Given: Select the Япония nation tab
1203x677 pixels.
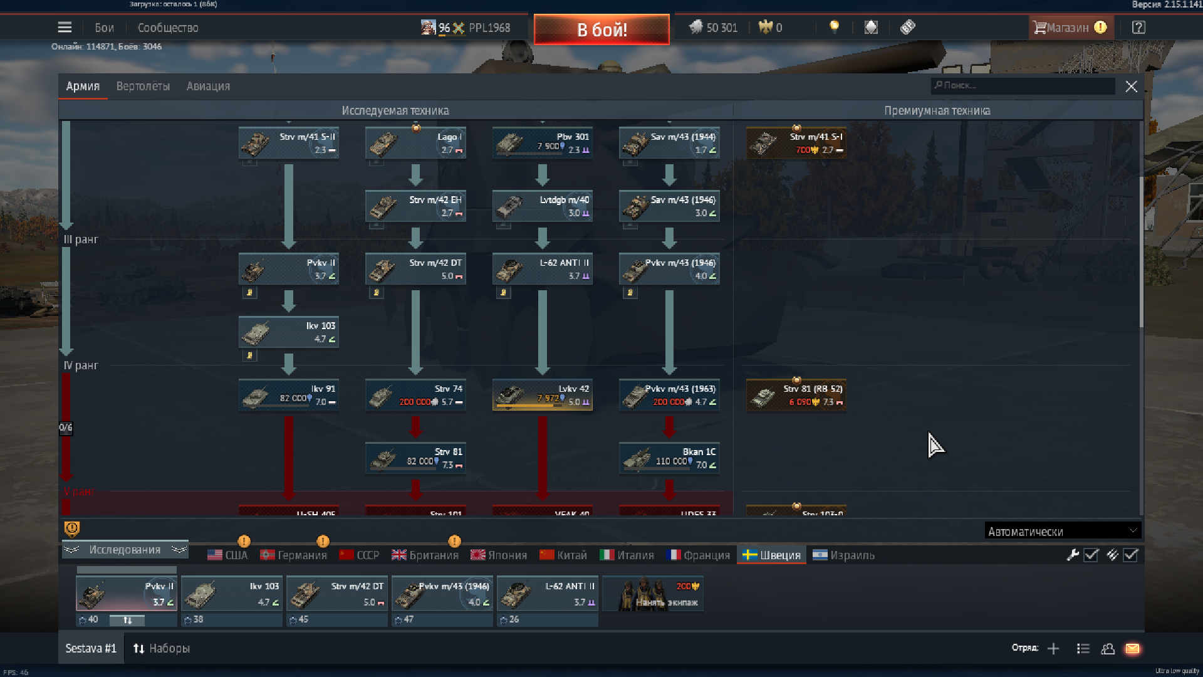Looking at the screenshot, I should (499, 555).
